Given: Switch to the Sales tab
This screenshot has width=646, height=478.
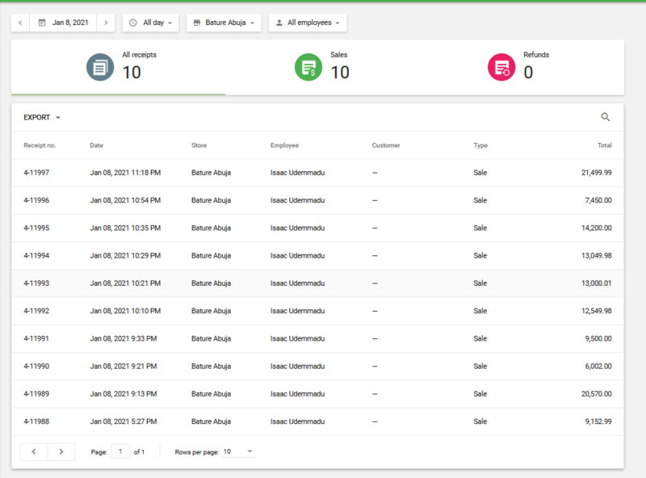Looking at the screenshot, I should [331, 67].
